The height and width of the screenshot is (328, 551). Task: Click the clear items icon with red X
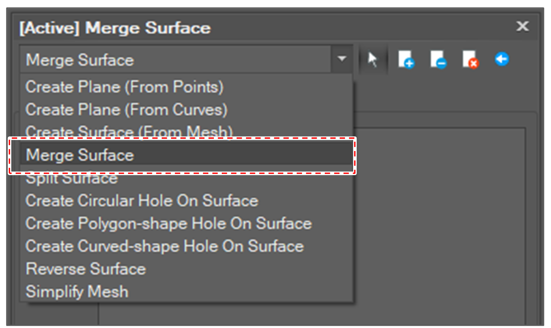click(470, 60)
